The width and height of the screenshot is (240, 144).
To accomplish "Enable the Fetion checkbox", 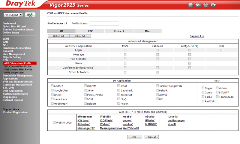I will pos(118,103).
